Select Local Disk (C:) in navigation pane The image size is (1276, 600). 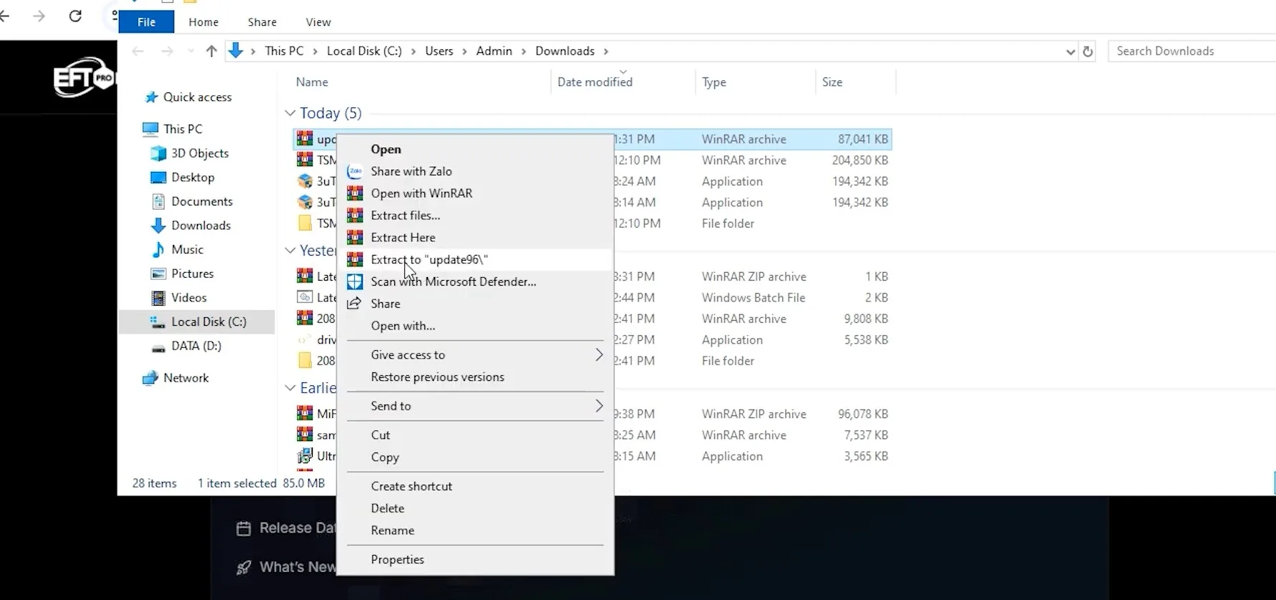point(197,322)
